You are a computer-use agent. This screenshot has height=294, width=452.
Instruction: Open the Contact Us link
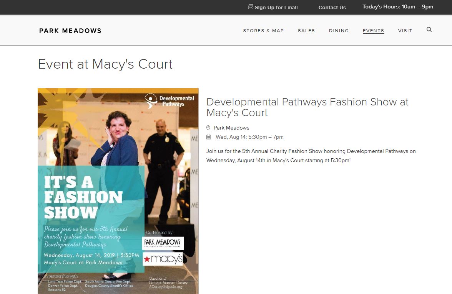[332, 7]
